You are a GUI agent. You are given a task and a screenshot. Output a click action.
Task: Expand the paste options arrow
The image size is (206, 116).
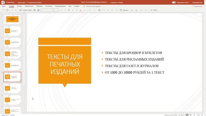[9, 10]
